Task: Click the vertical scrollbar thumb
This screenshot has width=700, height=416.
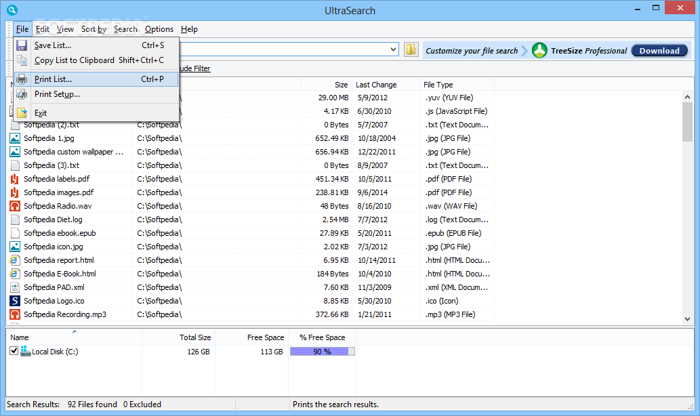Action: [687, 122]
